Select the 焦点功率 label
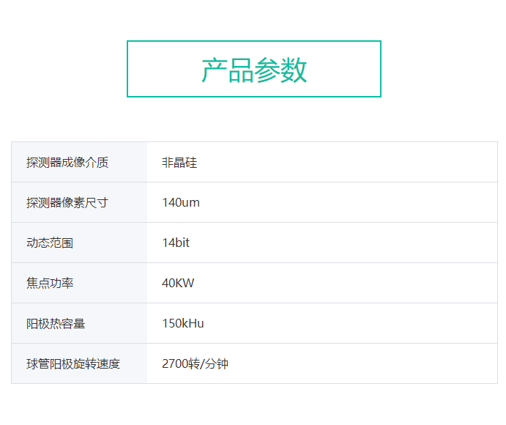Viewport: 506px width, 425px height. pos(50,283)
